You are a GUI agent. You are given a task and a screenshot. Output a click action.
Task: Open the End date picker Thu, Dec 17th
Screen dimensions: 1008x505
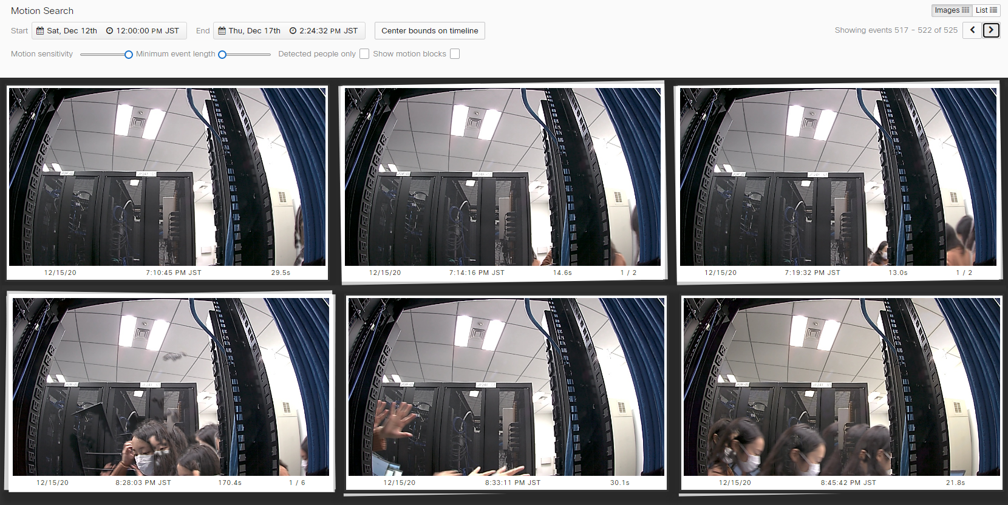click(x=254, y=31)
